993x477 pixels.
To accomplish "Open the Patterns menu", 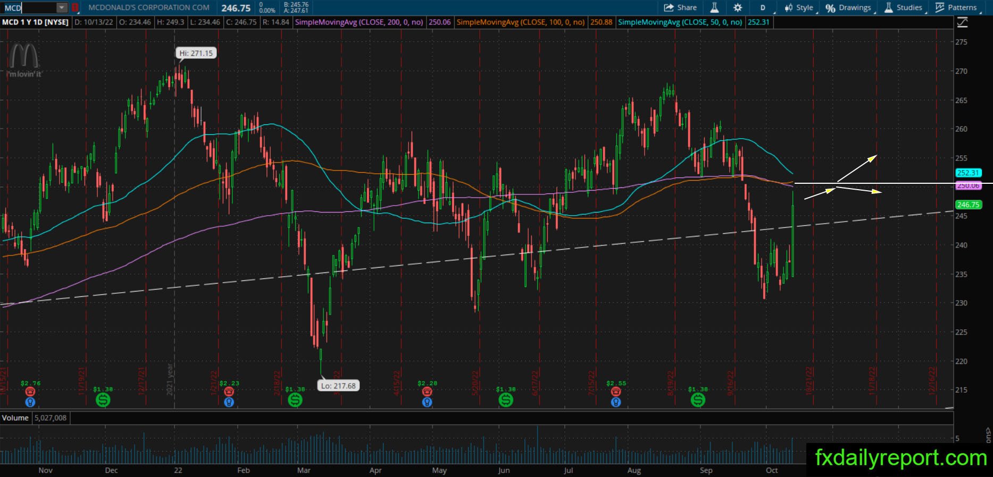I will (x=956, y=7).
